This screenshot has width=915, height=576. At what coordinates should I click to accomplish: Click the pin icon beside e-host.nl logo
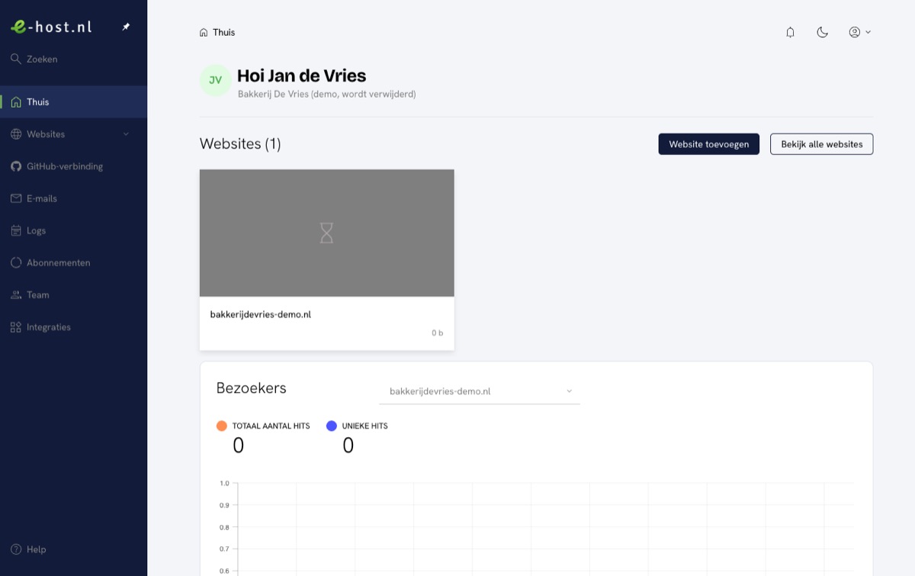(126, 27)
